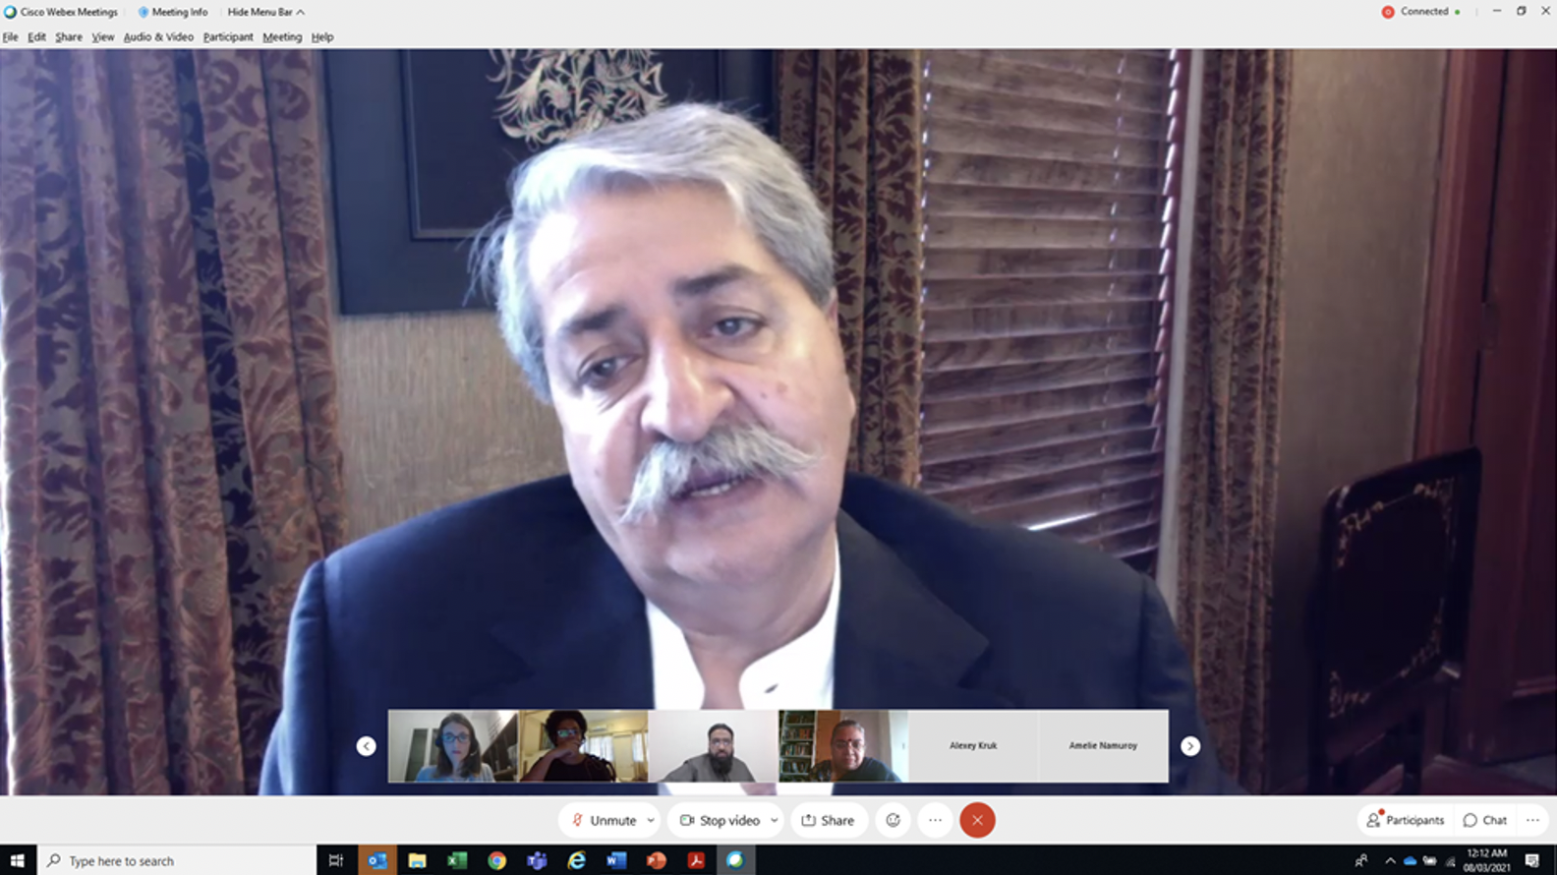Click the Share content button
This screenshot has height=875, width=1557.
point(828,820)
